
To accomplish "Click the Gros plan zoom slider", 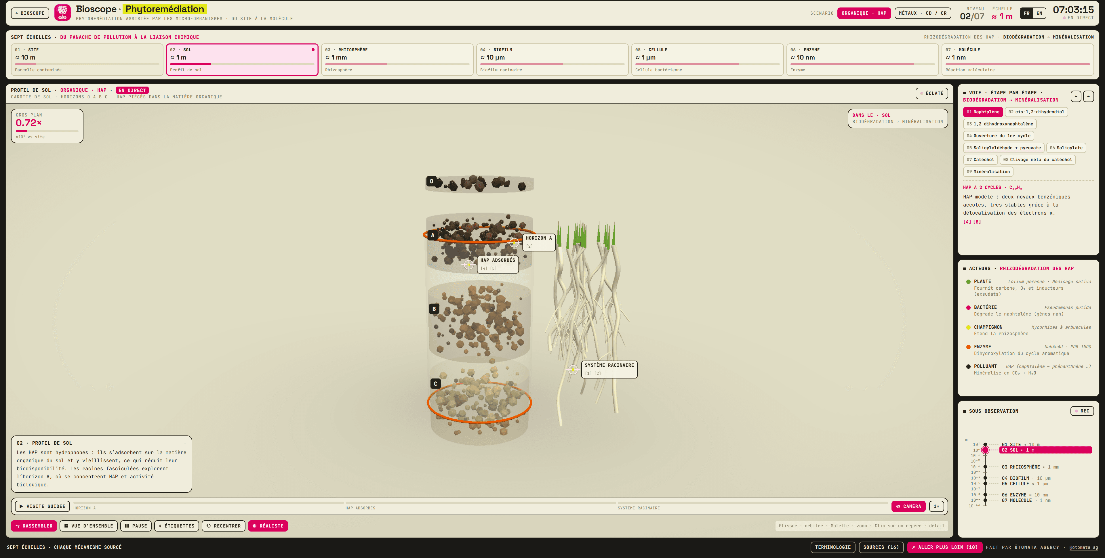I will 47,131.
